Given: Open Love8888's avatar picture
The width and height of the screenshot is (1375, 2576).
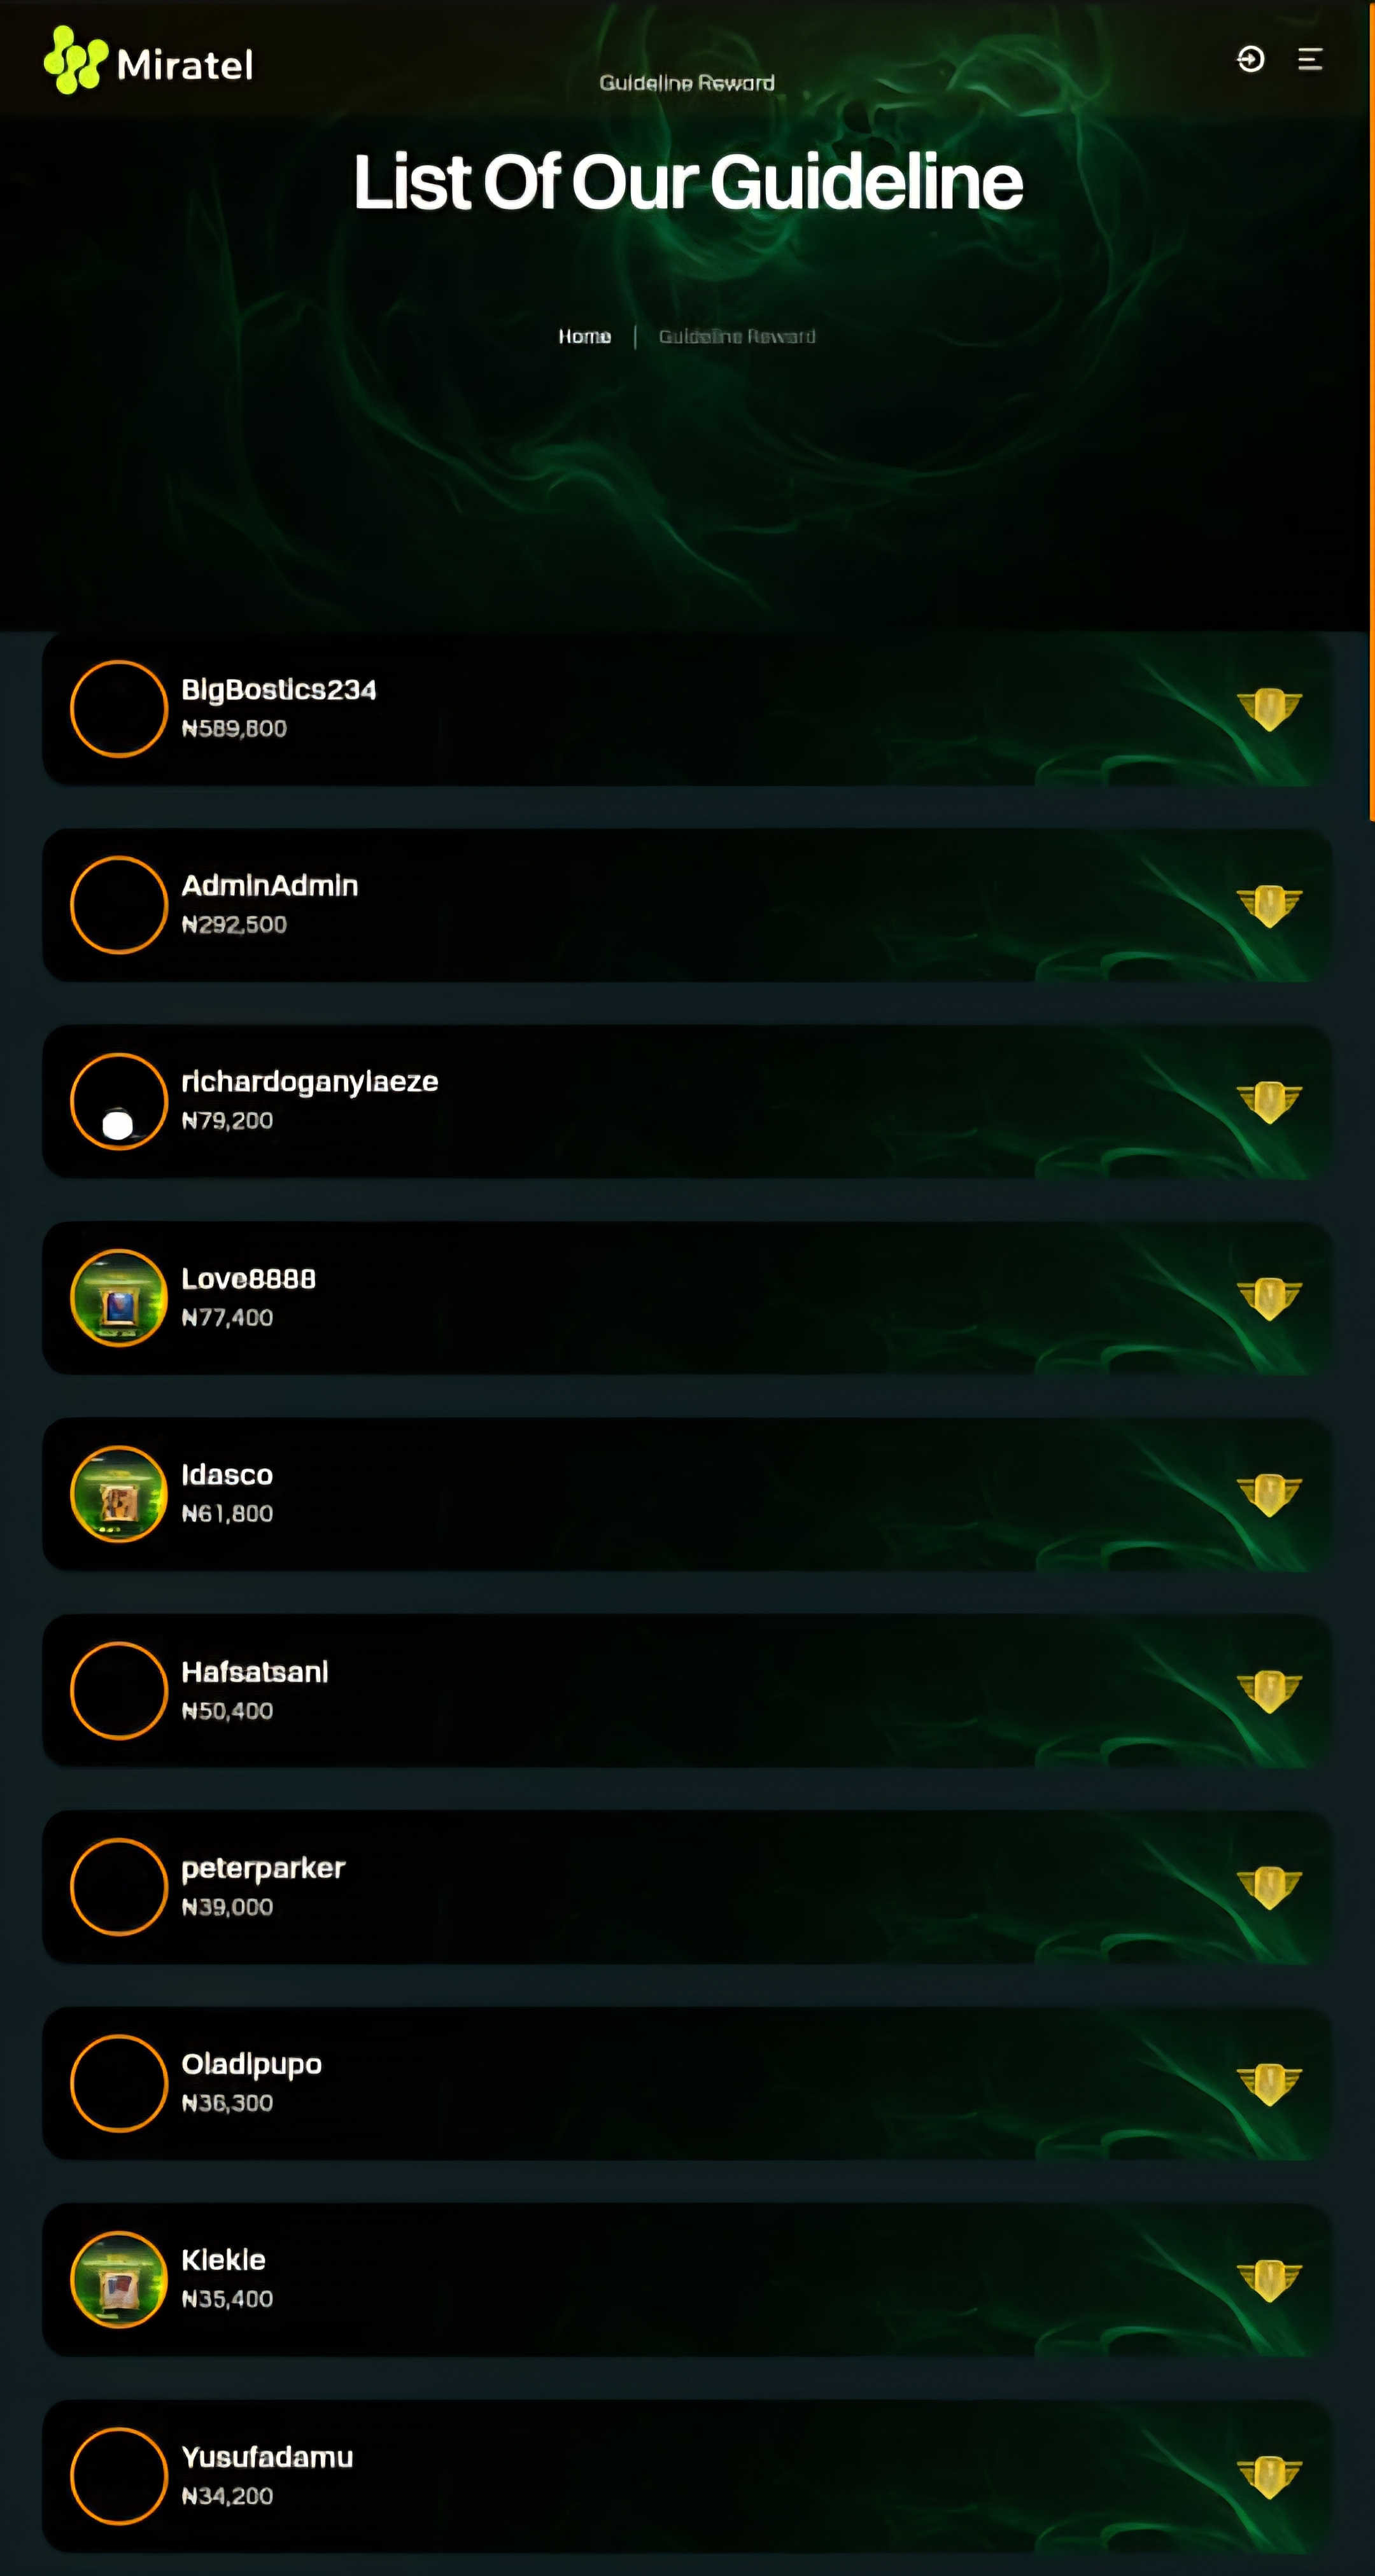Looking at the screenshot, I should coord(119,1298).
